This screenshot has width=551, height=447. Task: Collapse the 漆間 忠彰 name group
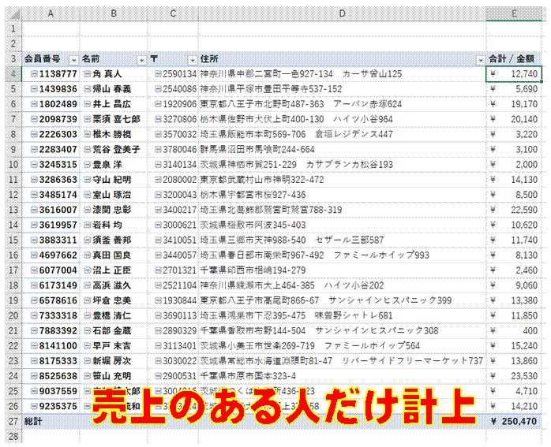click(x=88, y=210)
